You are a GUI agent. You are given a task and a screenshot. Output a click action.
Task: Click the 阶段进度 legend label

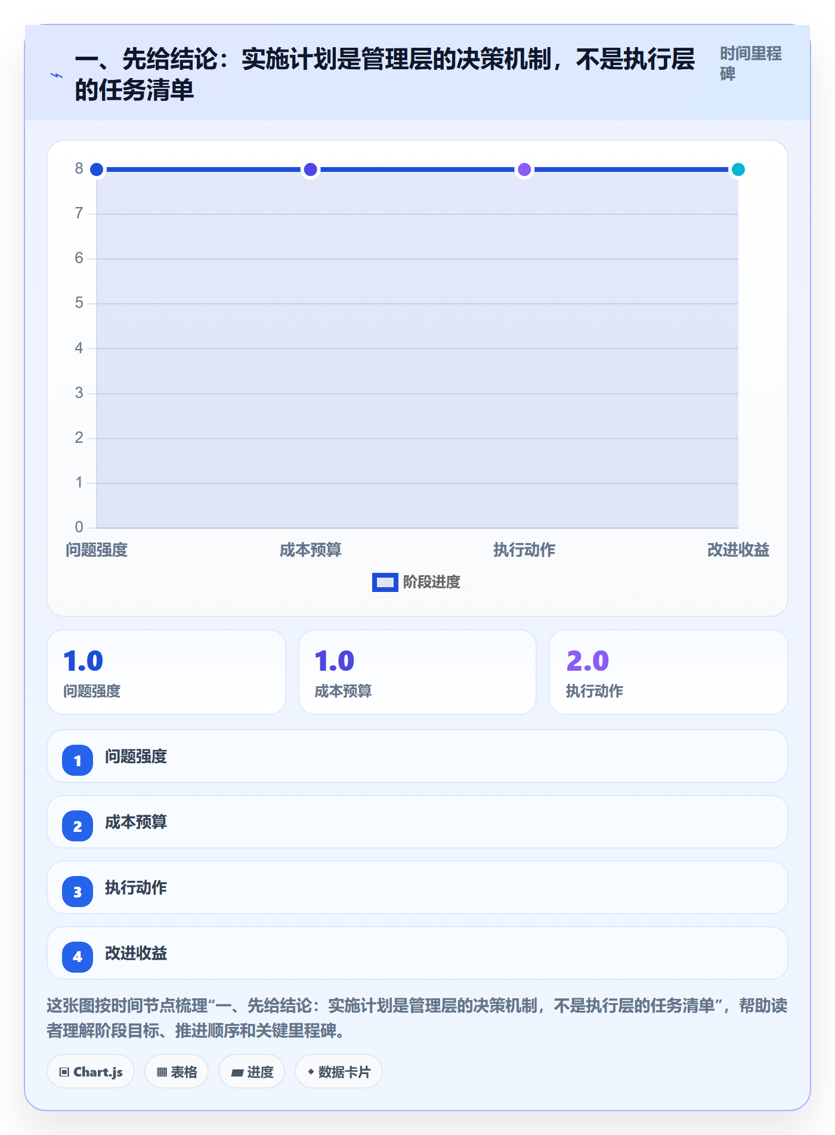[x=432, y=582]
